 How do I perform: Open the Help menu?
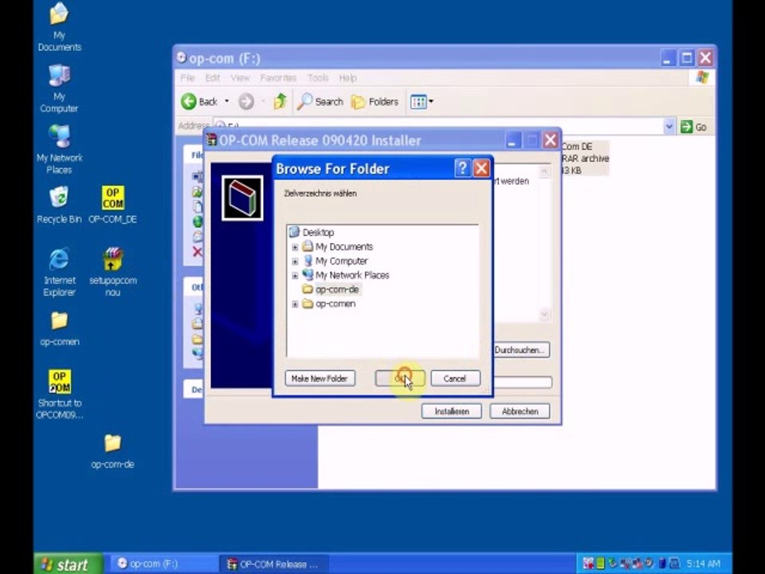[x=347, y=77]
